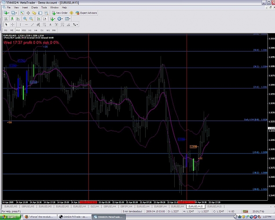275x220 pixels.
Task: Open the Periods clock dropdown
Action: (60, 18)
